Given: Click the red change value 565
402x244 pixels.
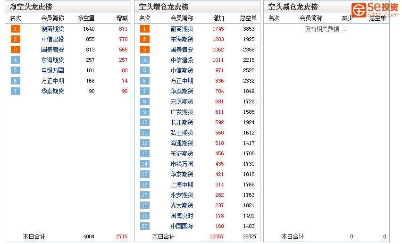Looking at the screenshot, I should coord(123,50).
